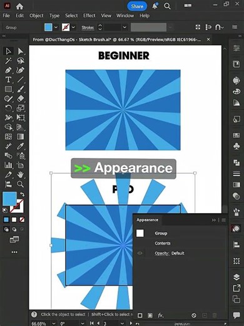Add New Stroke in Appearance panel
Screen dimensions: 244x326
point(140,315)
